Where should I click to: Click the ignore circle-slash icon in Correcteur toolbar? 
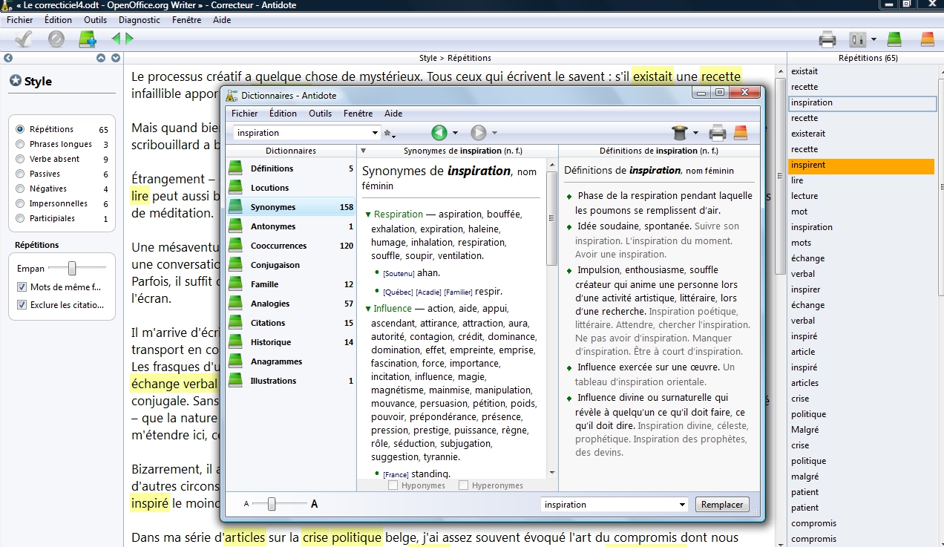tap(56, 39)
